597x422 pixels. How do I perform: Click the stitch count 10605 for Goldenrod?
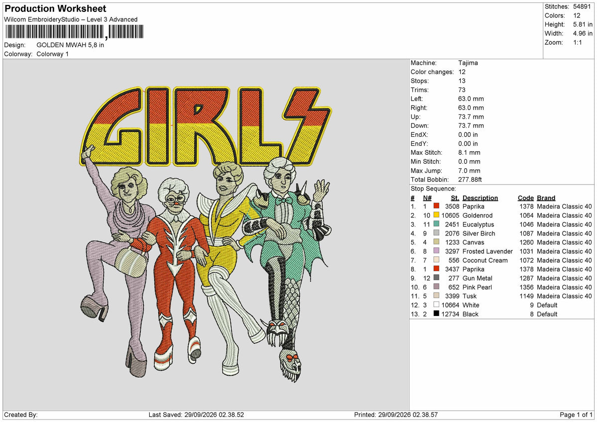pyautogui.click(x=450, y=215)
